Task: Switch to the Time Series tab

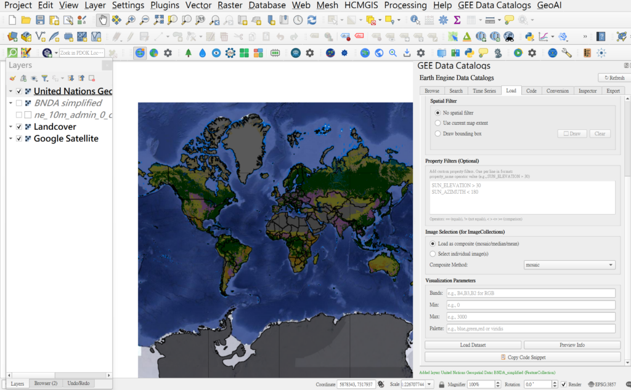Action: (484, 91)
